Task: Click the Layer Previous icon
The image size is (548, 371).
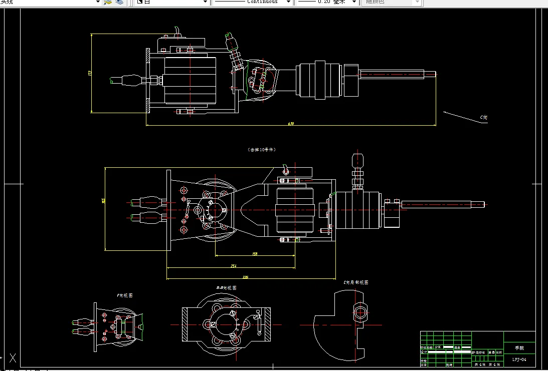Action: pyautogui.click(x=119, y=2)
